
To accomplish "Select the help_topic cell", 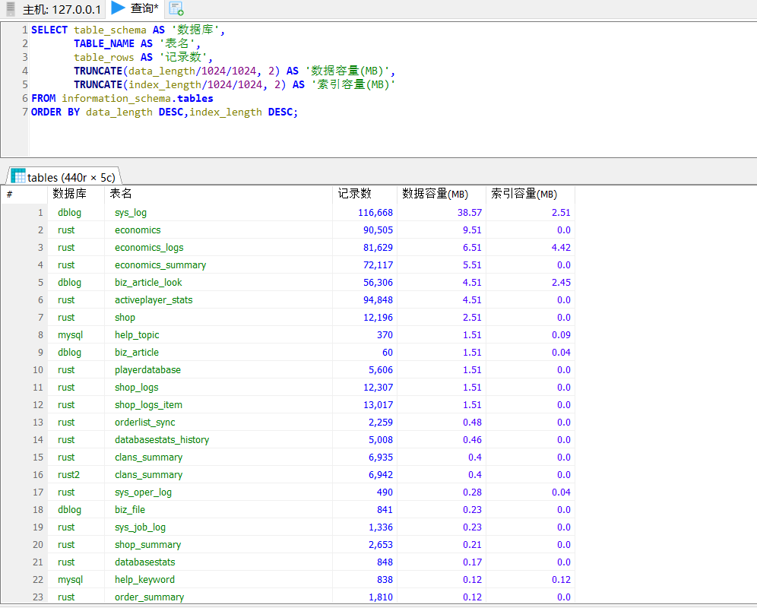I will click(218, 334).
